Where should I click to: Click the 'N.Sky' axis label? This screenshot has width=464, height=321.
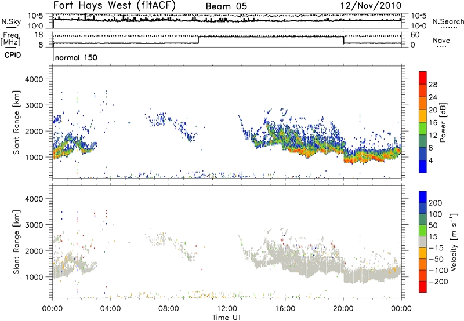(11, 21)
